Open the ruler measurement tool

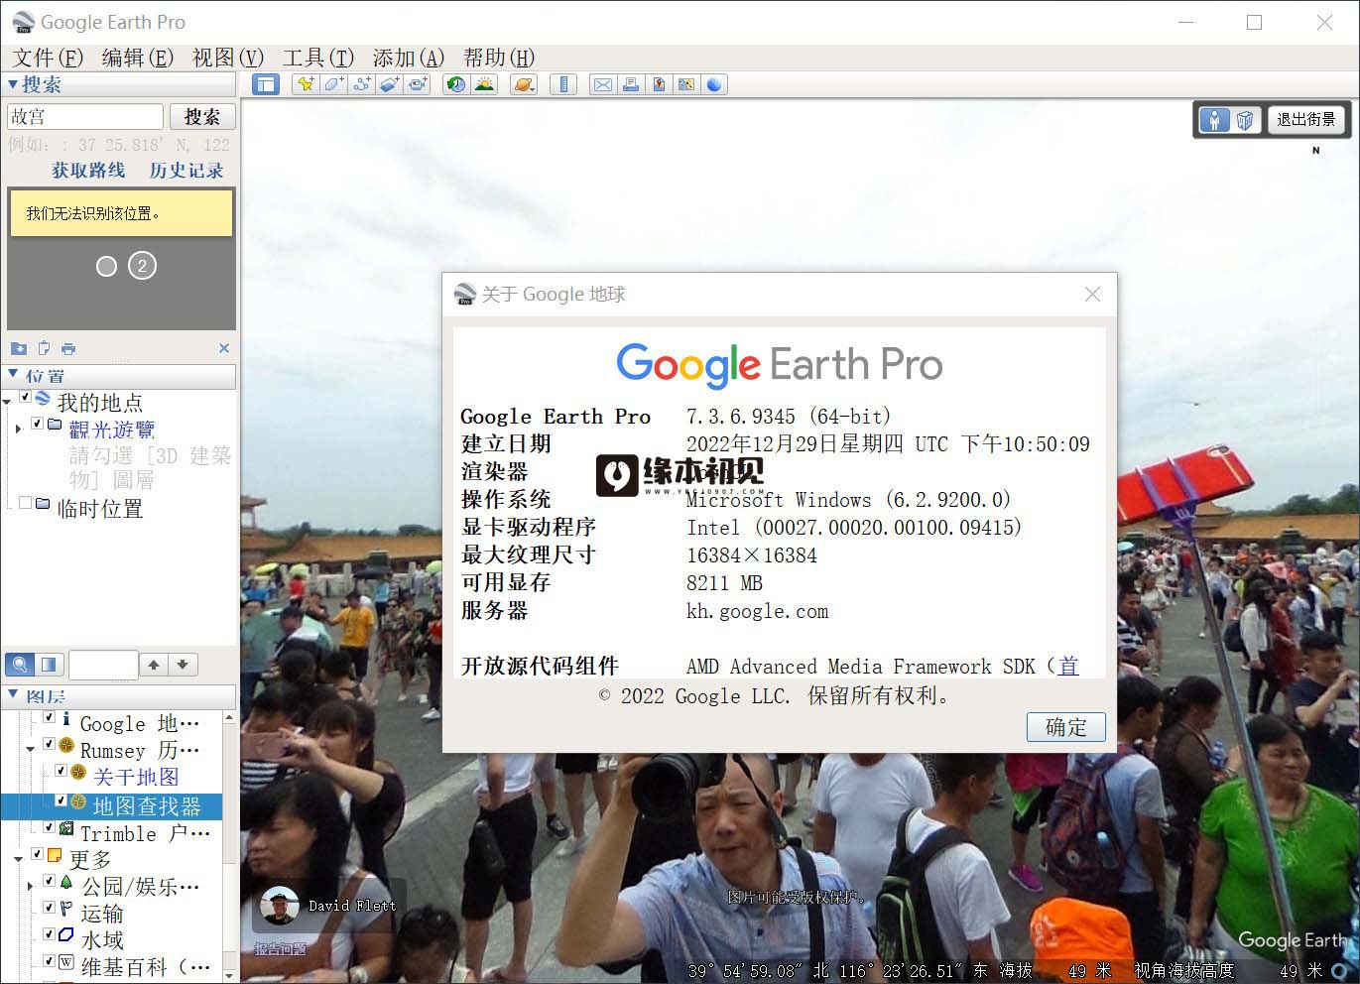[x=563, y=84]
